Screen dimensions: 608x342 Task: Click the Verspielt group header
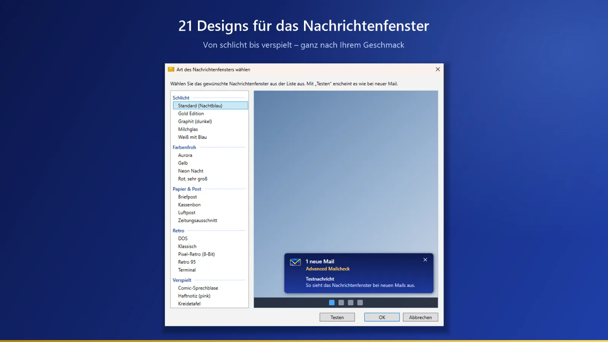coord(182,280)
